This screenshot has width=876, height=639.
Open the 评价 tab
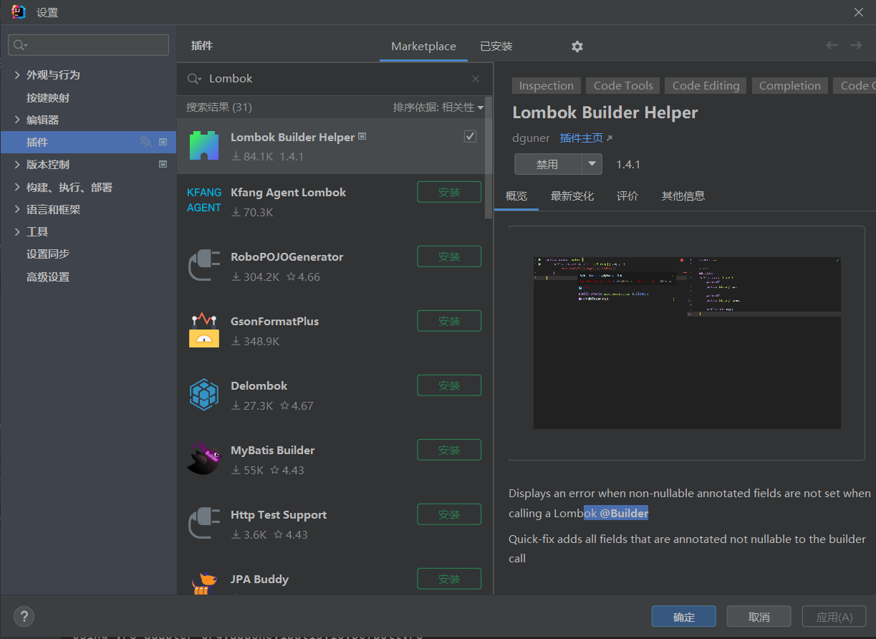(x=627, y=196)
